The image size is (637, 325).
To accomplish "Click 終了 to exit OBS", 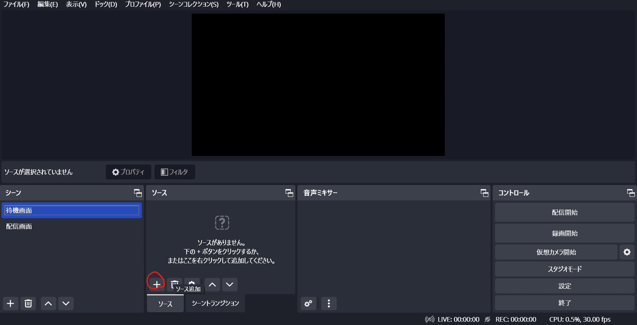I will 565,303.
